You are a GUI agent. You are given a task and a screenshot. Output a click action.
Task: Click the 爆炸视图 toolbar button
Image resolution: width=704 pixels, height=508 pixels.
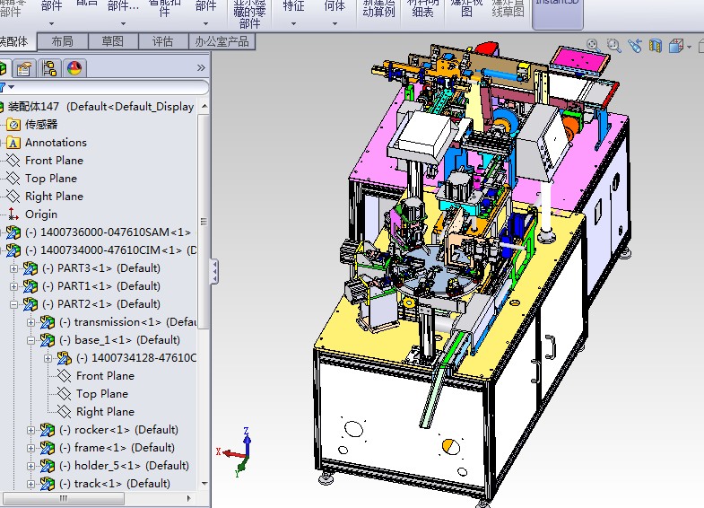click(466, 10)
